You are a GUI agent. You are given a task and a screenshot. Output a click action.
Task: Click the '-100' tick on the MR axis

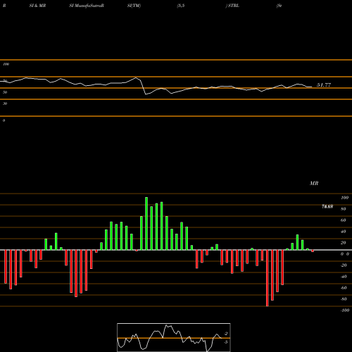(x=345, y=310)
